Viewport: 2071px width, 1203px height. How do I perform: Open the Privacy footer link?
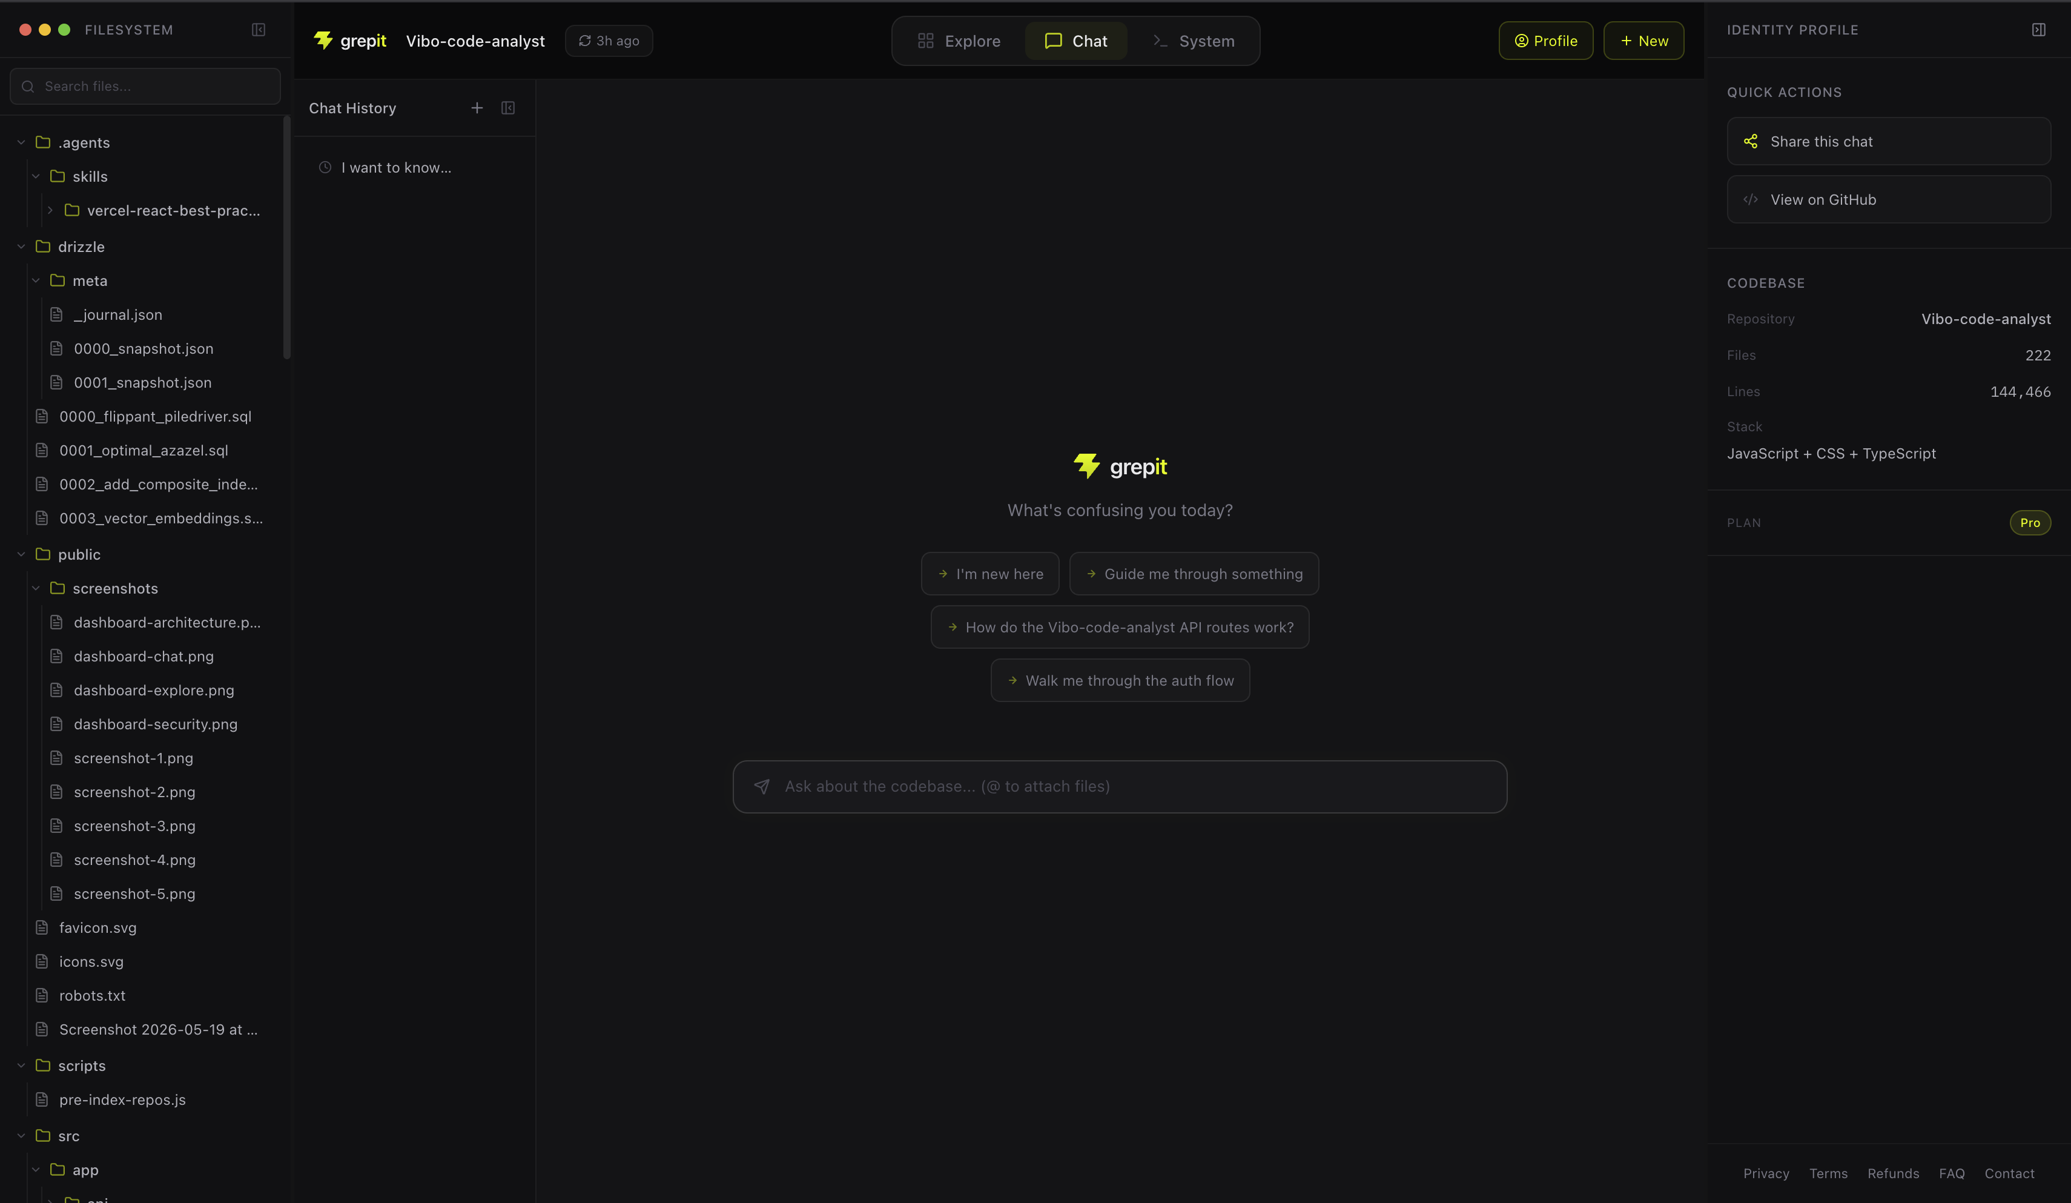[x=1766, y=1173]
